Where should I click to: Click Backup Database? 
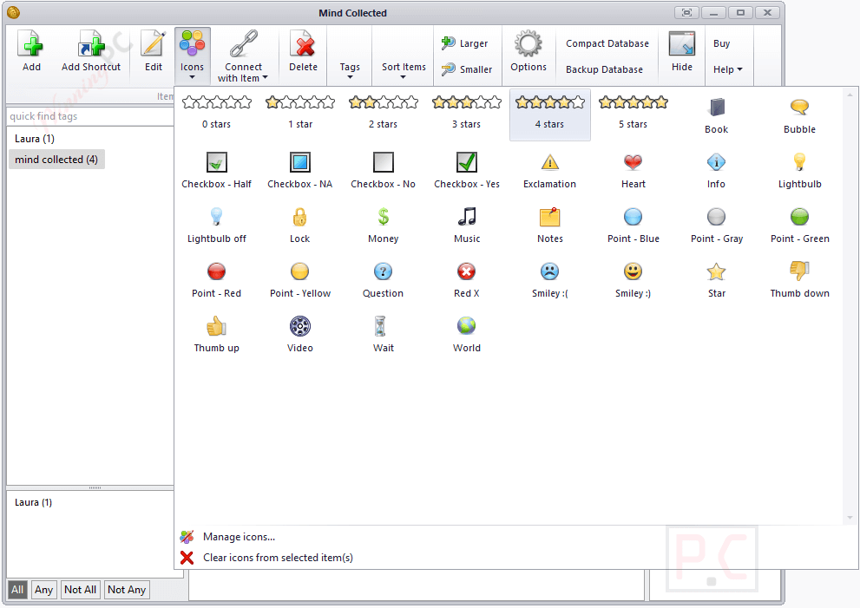coord(604,69)
